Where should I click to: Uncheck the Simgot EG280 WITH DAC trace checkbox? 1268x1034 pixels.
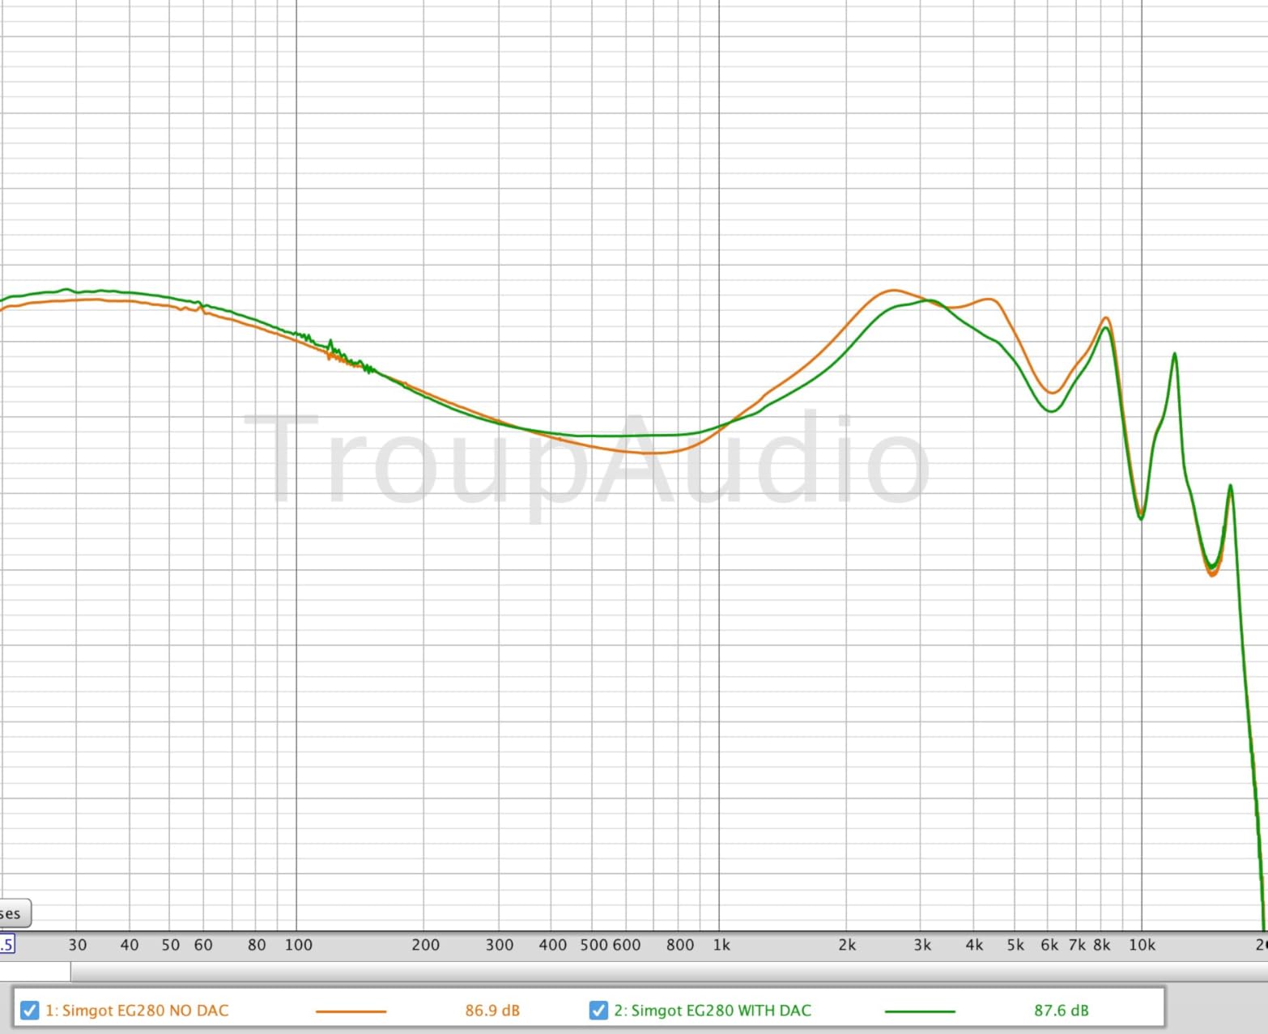click(598, 1010)
